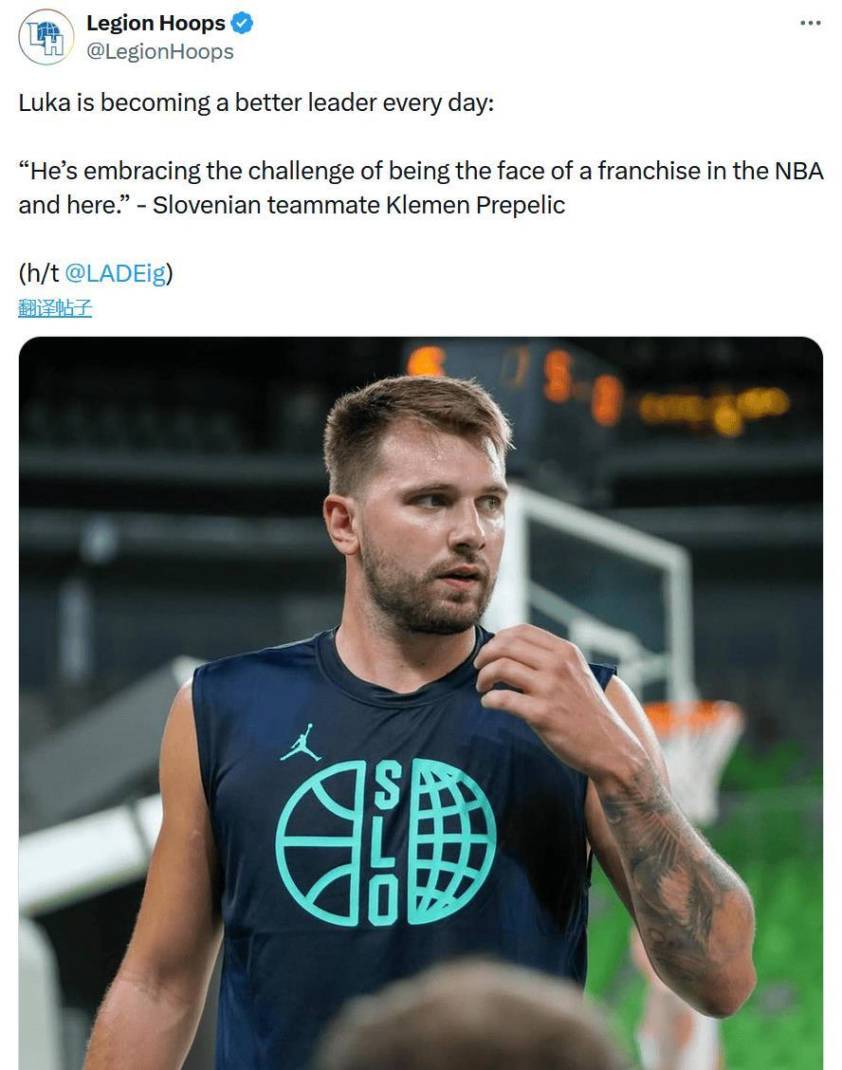Viewport: 842px width, 1070px height.
Task: Open the attached photo of the player
Action: click(421, 702)
